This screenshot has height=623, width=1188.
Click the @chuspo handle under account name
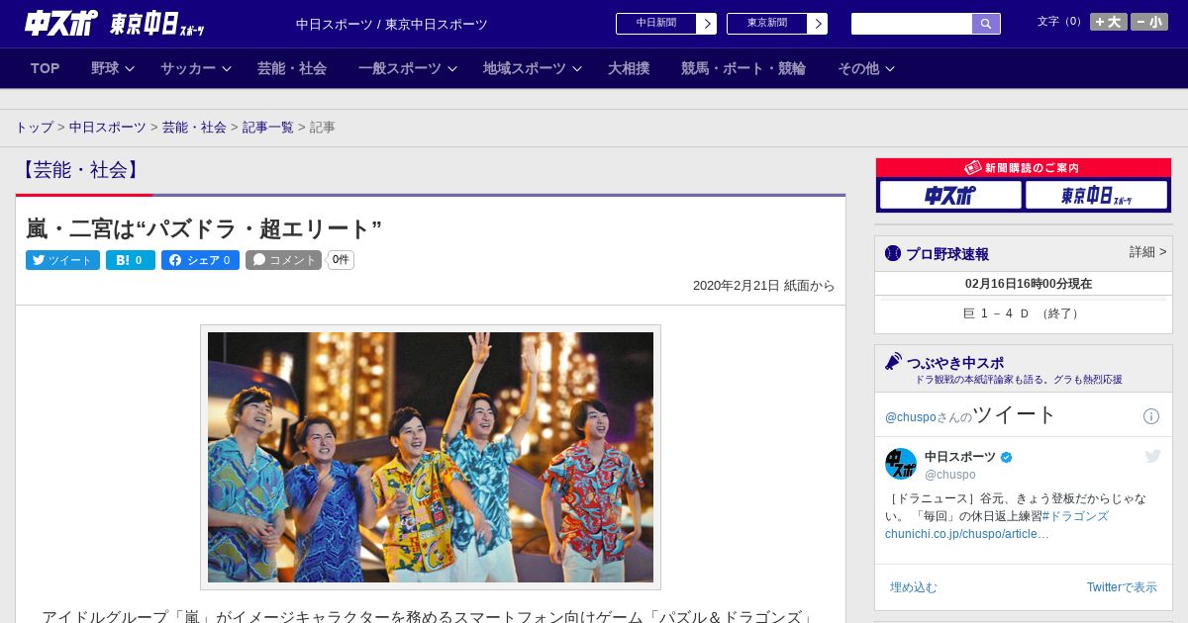click(x=950, y=475)
